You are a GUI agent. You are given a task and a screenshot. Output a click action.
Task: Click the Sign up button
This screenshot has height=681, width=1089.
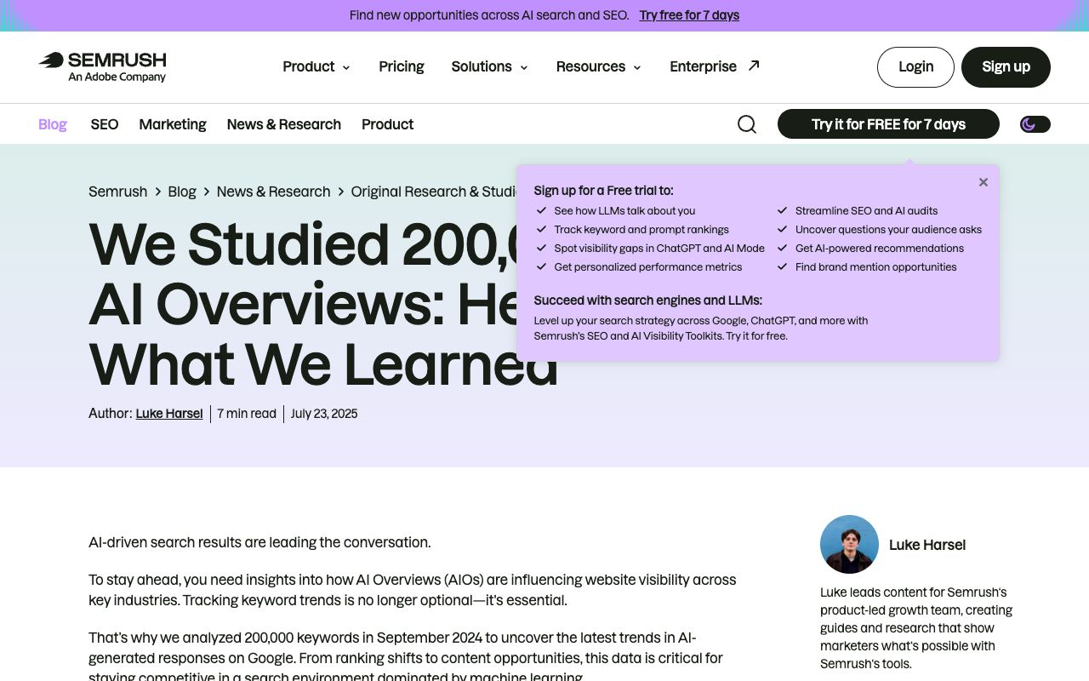pos(1006,67)
